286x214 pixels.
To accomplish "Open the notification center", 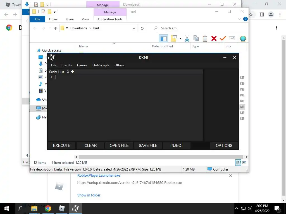I will tap(277, 208).
